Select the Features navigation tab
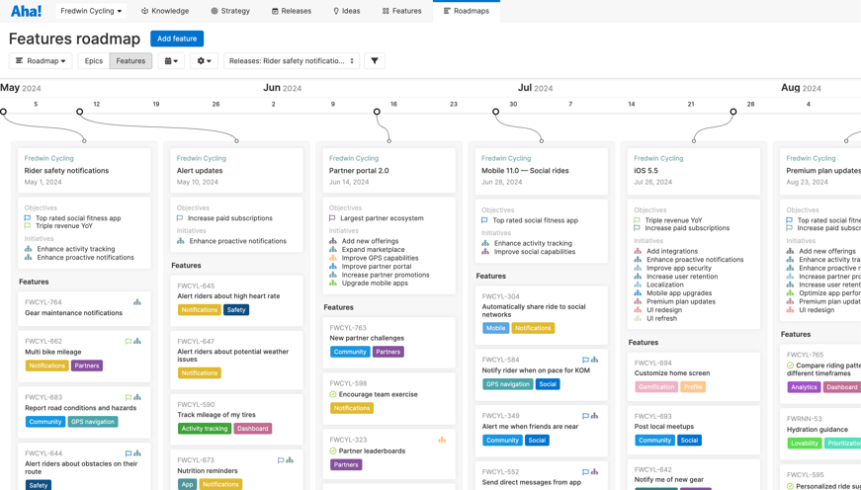The image size is (861, 490). [x=401, y=11]
